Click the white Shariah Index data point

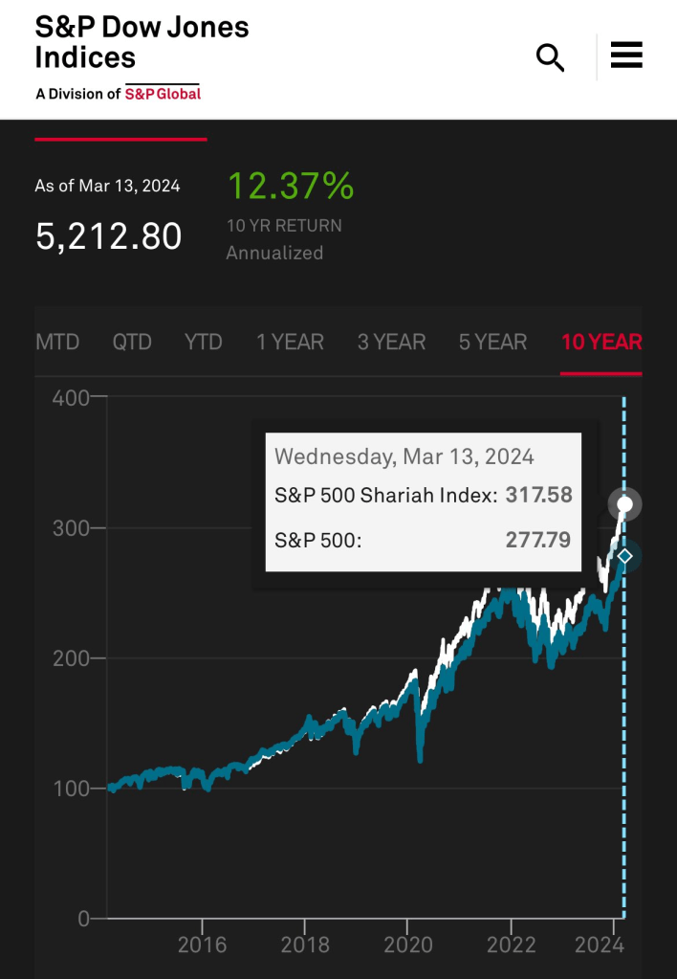pyautogui.click(x=624, y=503)
